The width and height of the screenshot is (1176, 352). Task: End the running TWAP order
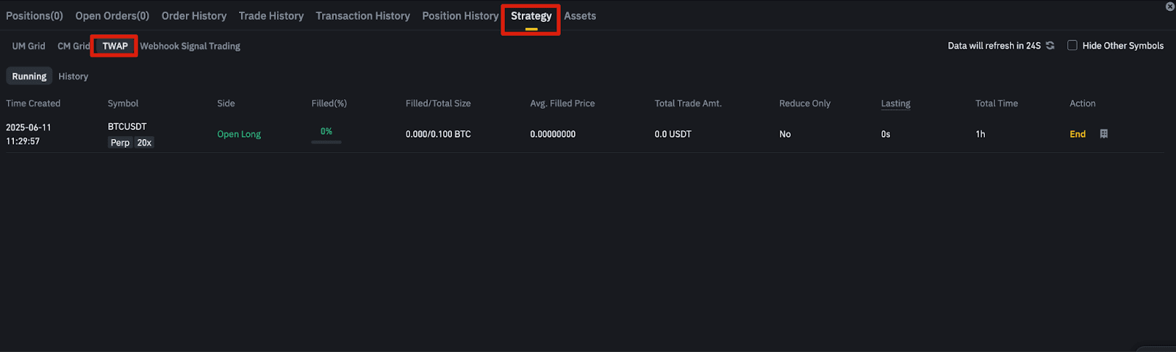(1078, 134)
